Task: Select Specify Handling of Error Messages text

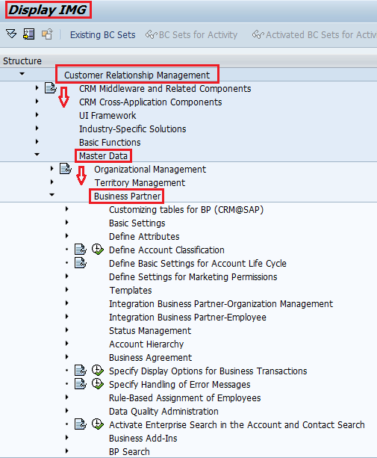Action: coord(179,384)
